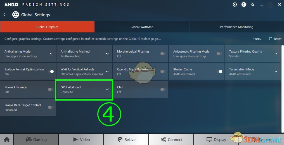Click the ReLive circular icon
This screenshot has width=284, height=145.
tap(120, 139)
